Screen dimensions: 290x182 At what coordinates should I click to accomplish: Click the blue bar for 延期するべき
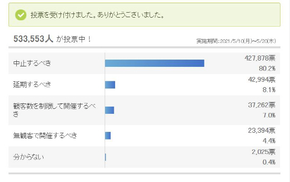point(110,84)
